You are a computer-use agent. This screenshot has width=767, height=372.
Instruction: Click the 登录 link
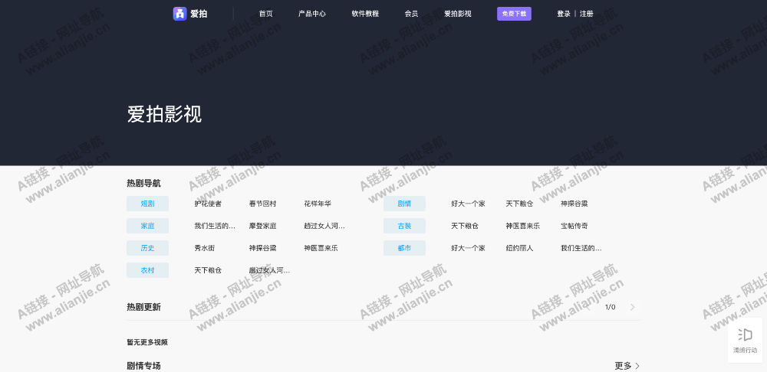click(x=564, y=14)
